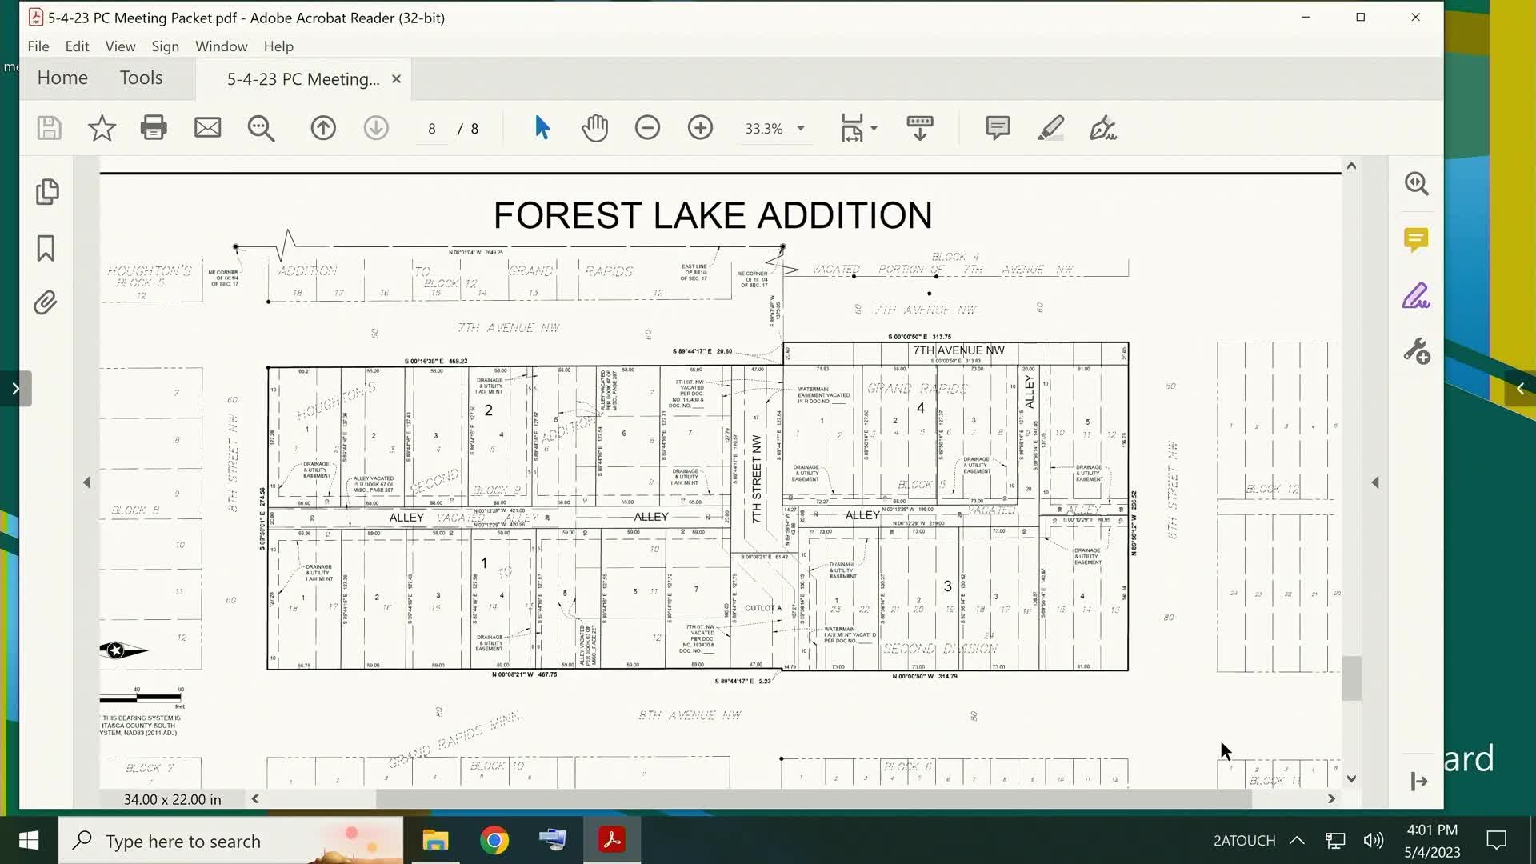The height and width of the screenshot is (864, 1536).
Task: Close the 5-4-23 PC Meeting tab
Action: pyautogui.click(x=396, y=78)
